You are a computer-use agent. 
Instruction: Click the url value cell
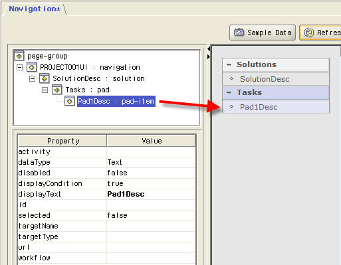(152, 247)
